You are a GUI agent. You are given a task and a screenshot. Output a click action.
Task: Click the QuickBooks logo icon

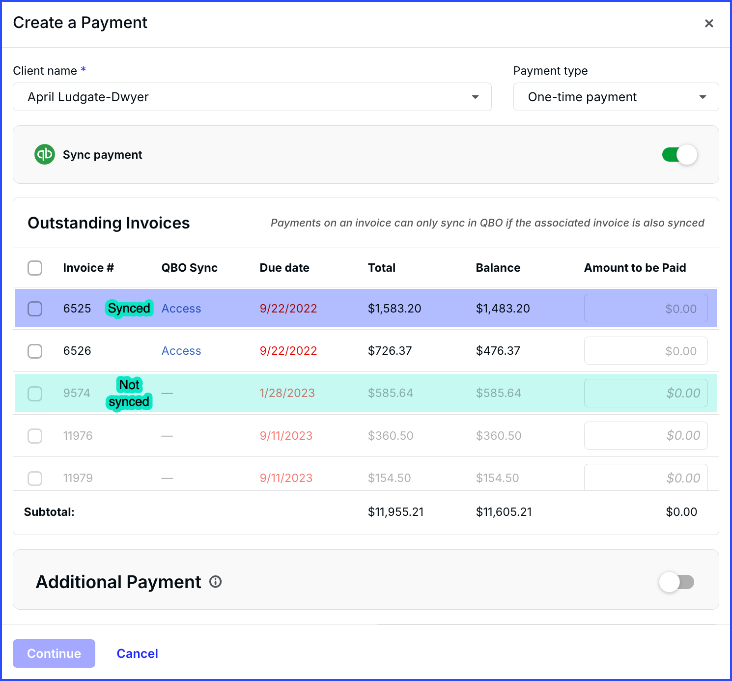[45, 154]
